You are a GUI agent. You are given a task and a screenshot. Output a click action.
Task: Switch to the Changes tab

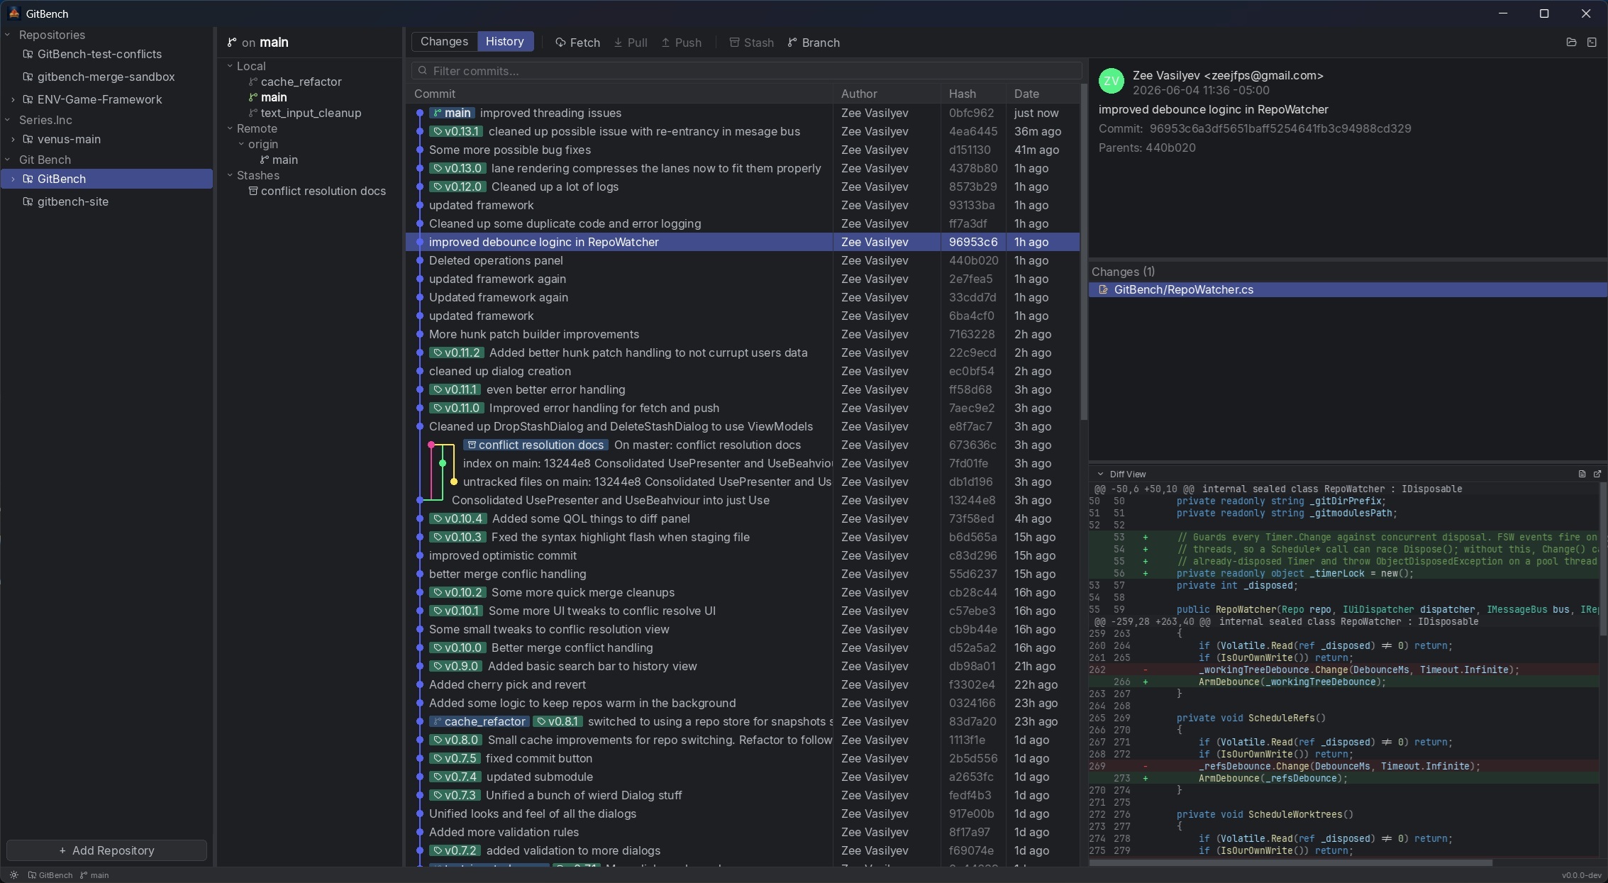(x=444, y=41)
